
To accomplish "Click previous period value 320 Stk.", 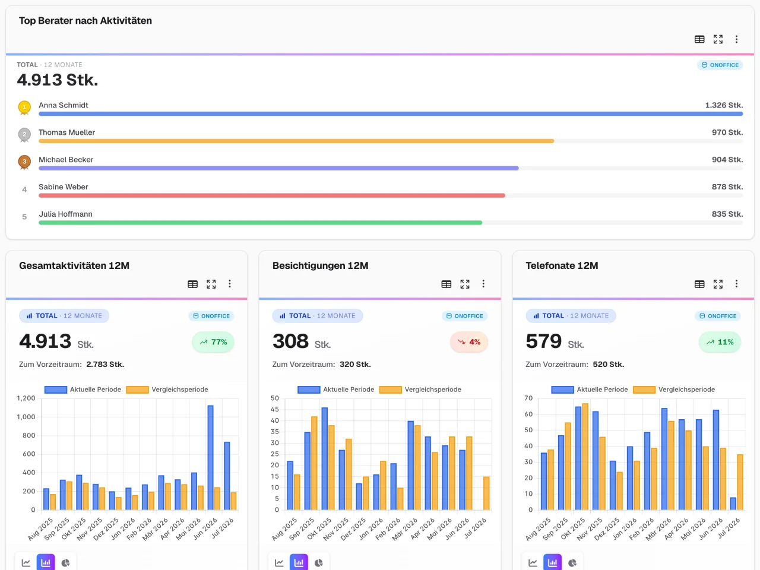I will [355, 365].
